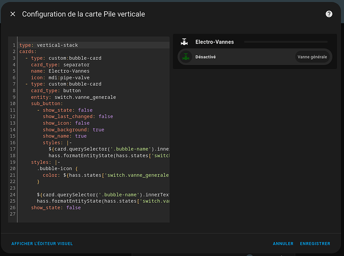Click the 'color: ${hass.states' line
This screenshot has height=256, width=344.
tap(106, 175)
